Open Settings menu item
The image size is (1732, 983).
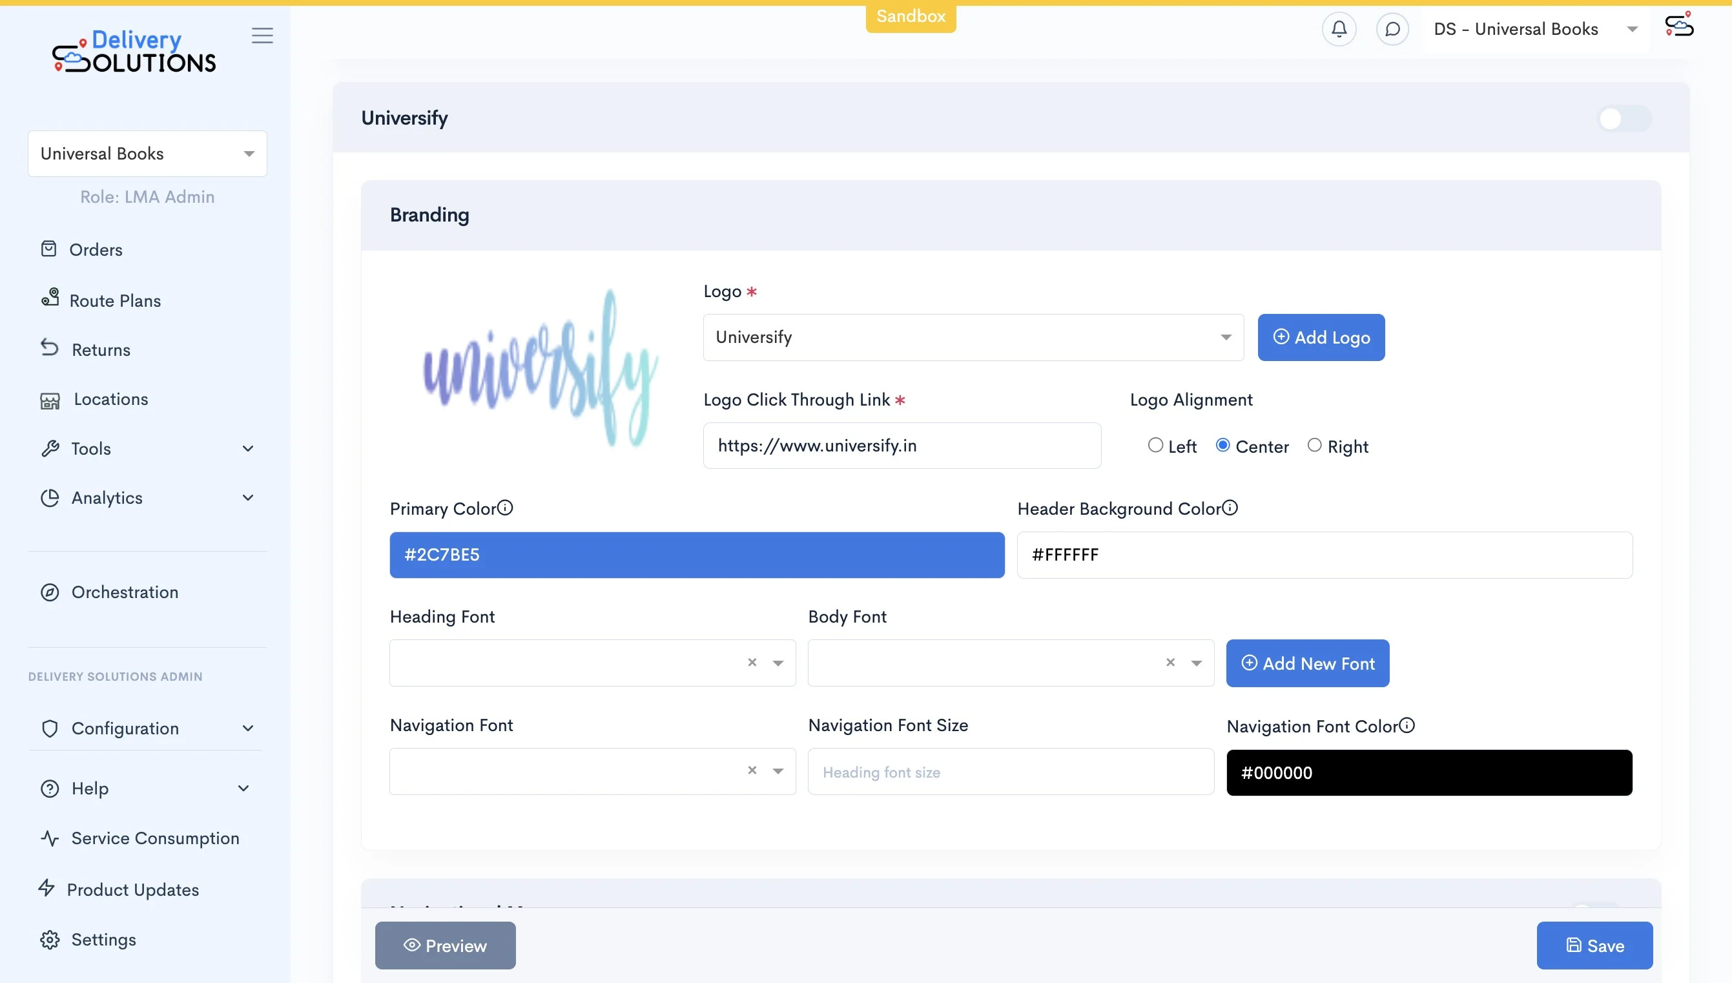[104, 940]
